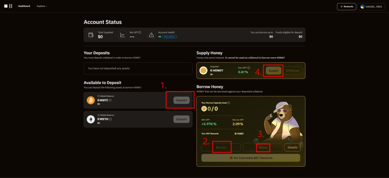Click the info icon beside Net APY

pyautogui.click(x=140, y=33)
